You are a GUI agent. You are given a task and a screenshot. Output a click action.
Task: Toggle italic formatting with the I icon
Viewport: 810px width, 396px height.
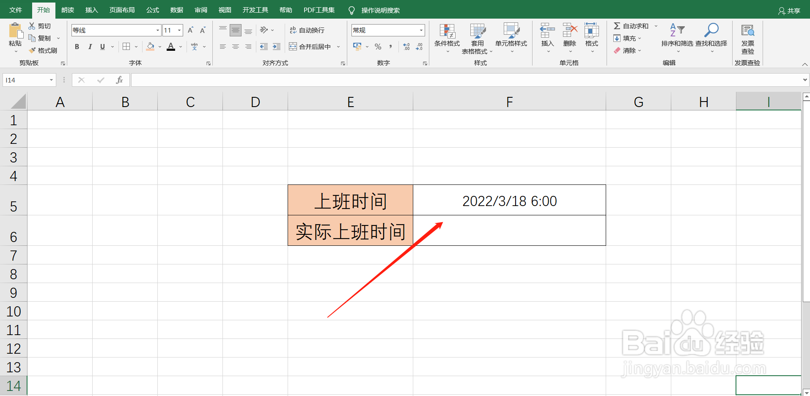tap(89, 47)
